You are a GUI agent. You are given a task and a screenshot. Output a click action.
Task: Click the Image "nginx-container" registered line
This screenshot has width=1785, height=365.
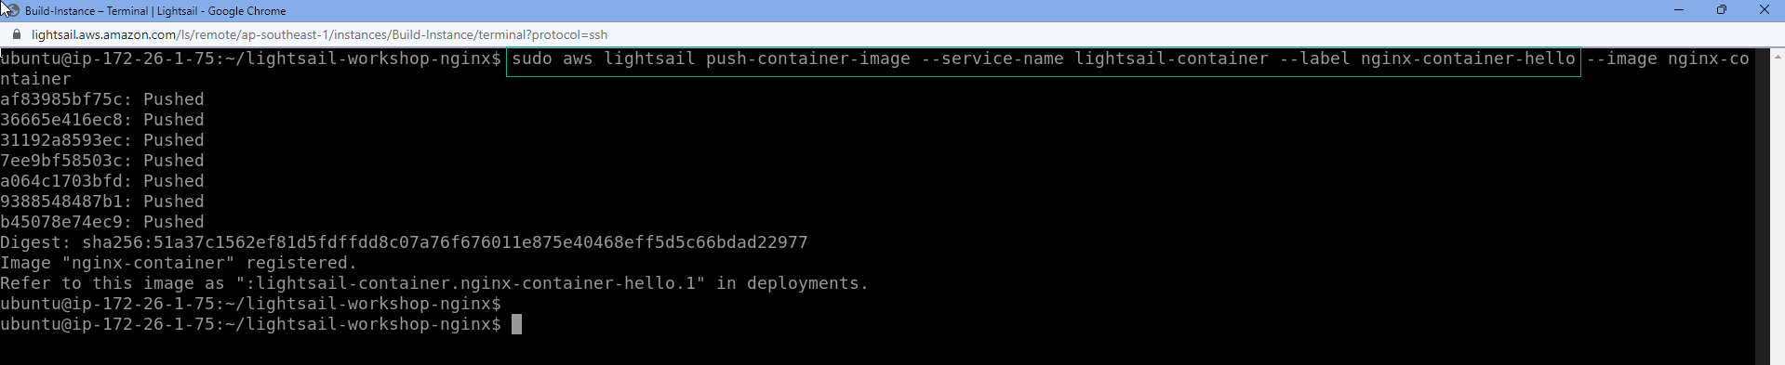pos(179,263)
